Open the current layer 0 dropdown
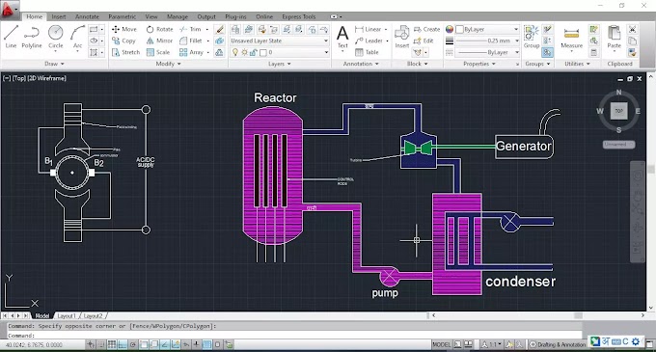 [x=279, y=52]
